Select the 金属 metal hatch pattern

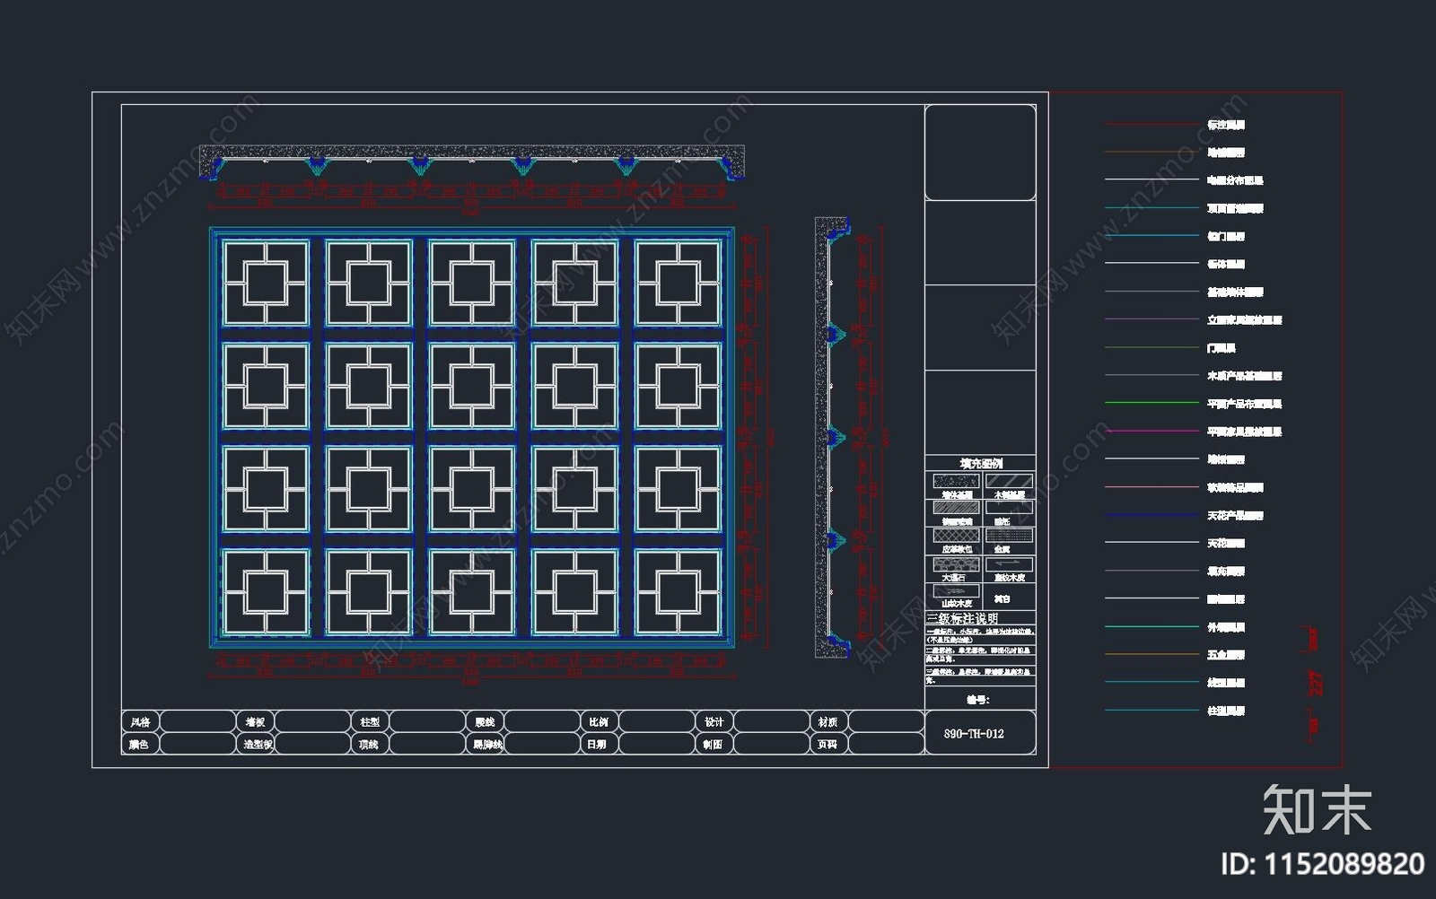(x=1009, y=536)
